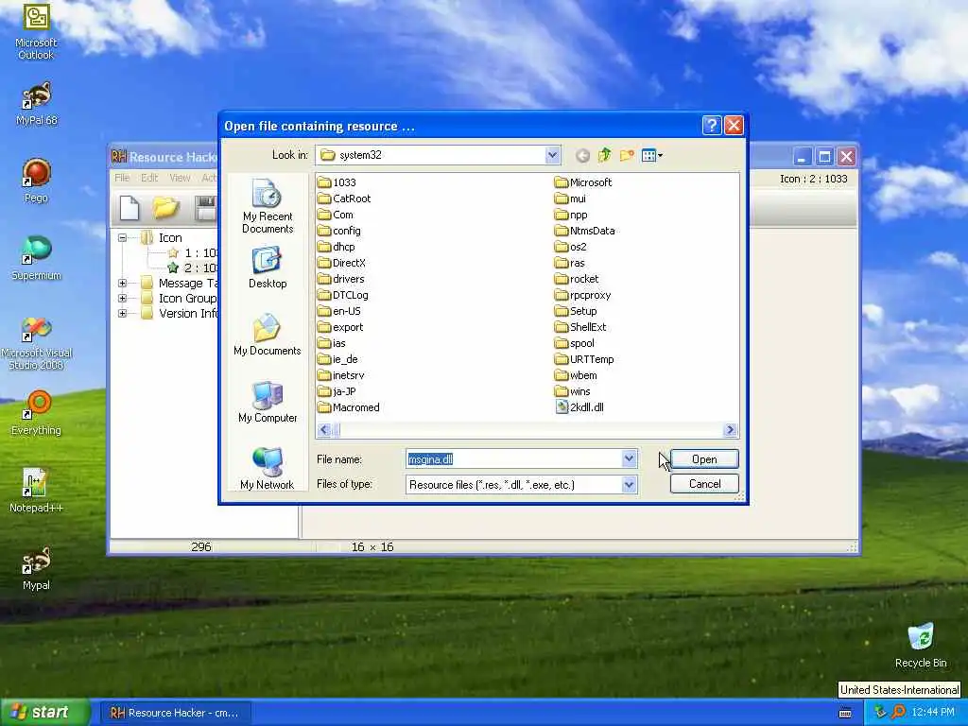Click the keyboard language indicator in tray
This screenshot has height=726, width=968.
pos(846,713)
